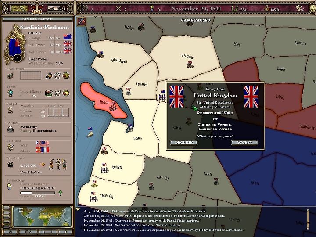The height and width of the screenshot is (237, 316).
Task: Open the Relations scroll icon
Action: tap(10, 147)
